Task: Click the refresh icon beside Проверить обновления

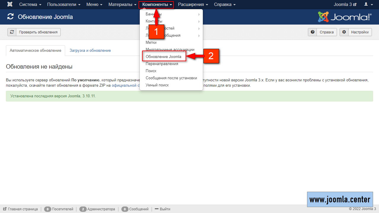Action: coord(12,32)
